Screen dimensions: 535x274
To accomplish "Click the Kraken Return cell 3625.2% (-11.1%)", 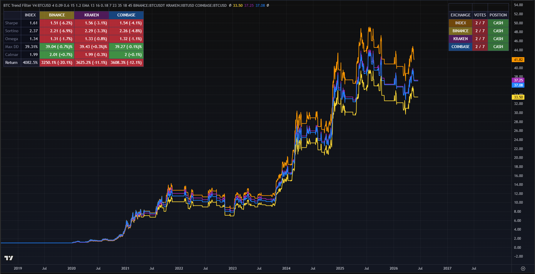I will click(x=92, y=62).
